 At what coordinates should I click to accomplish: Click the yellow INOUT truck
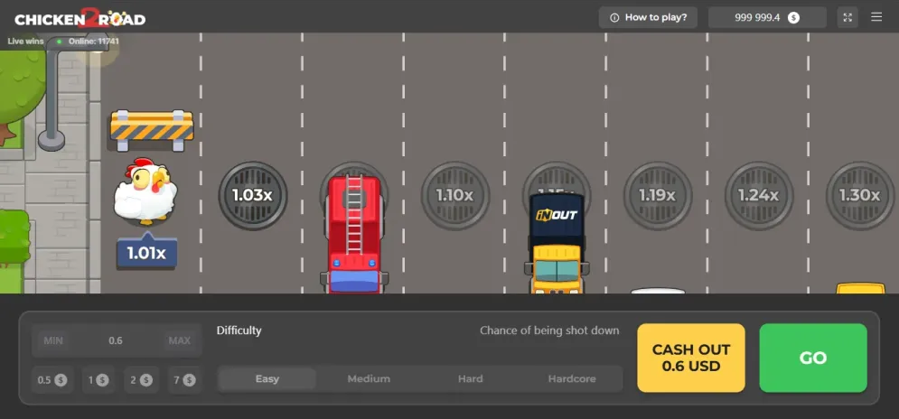(557, 244)
